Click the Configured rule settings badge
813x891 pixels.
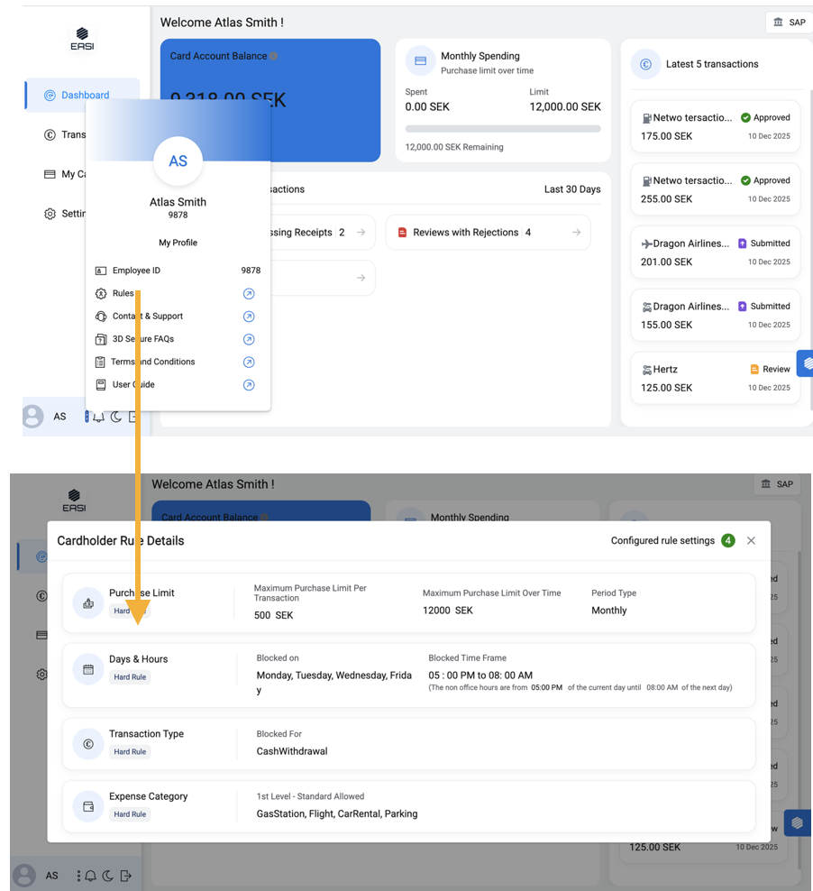tap(727, 541)
